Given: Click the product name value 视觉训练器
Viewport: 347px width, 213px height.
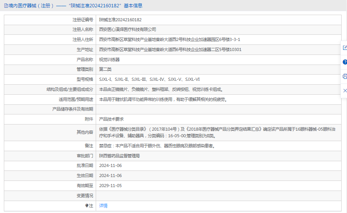Looking at the screenshot, I should coord(109,60).
